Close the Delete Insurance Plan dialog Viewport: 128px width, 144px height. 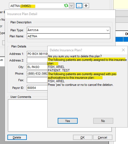point(123,50)
